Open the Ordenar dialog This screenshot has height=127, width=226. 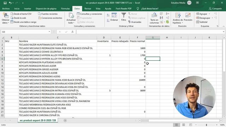pyautogui.click(x=114, y=17)
